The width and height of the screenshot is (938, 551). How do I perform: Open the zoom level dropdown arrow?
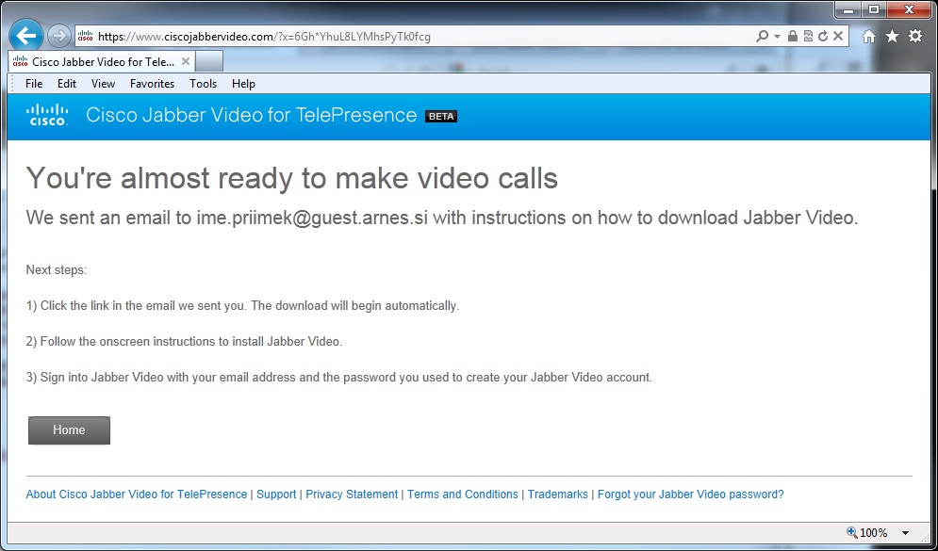click(x=905, y=533)
